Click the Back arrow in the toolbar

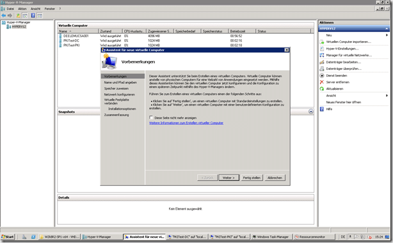3,15
